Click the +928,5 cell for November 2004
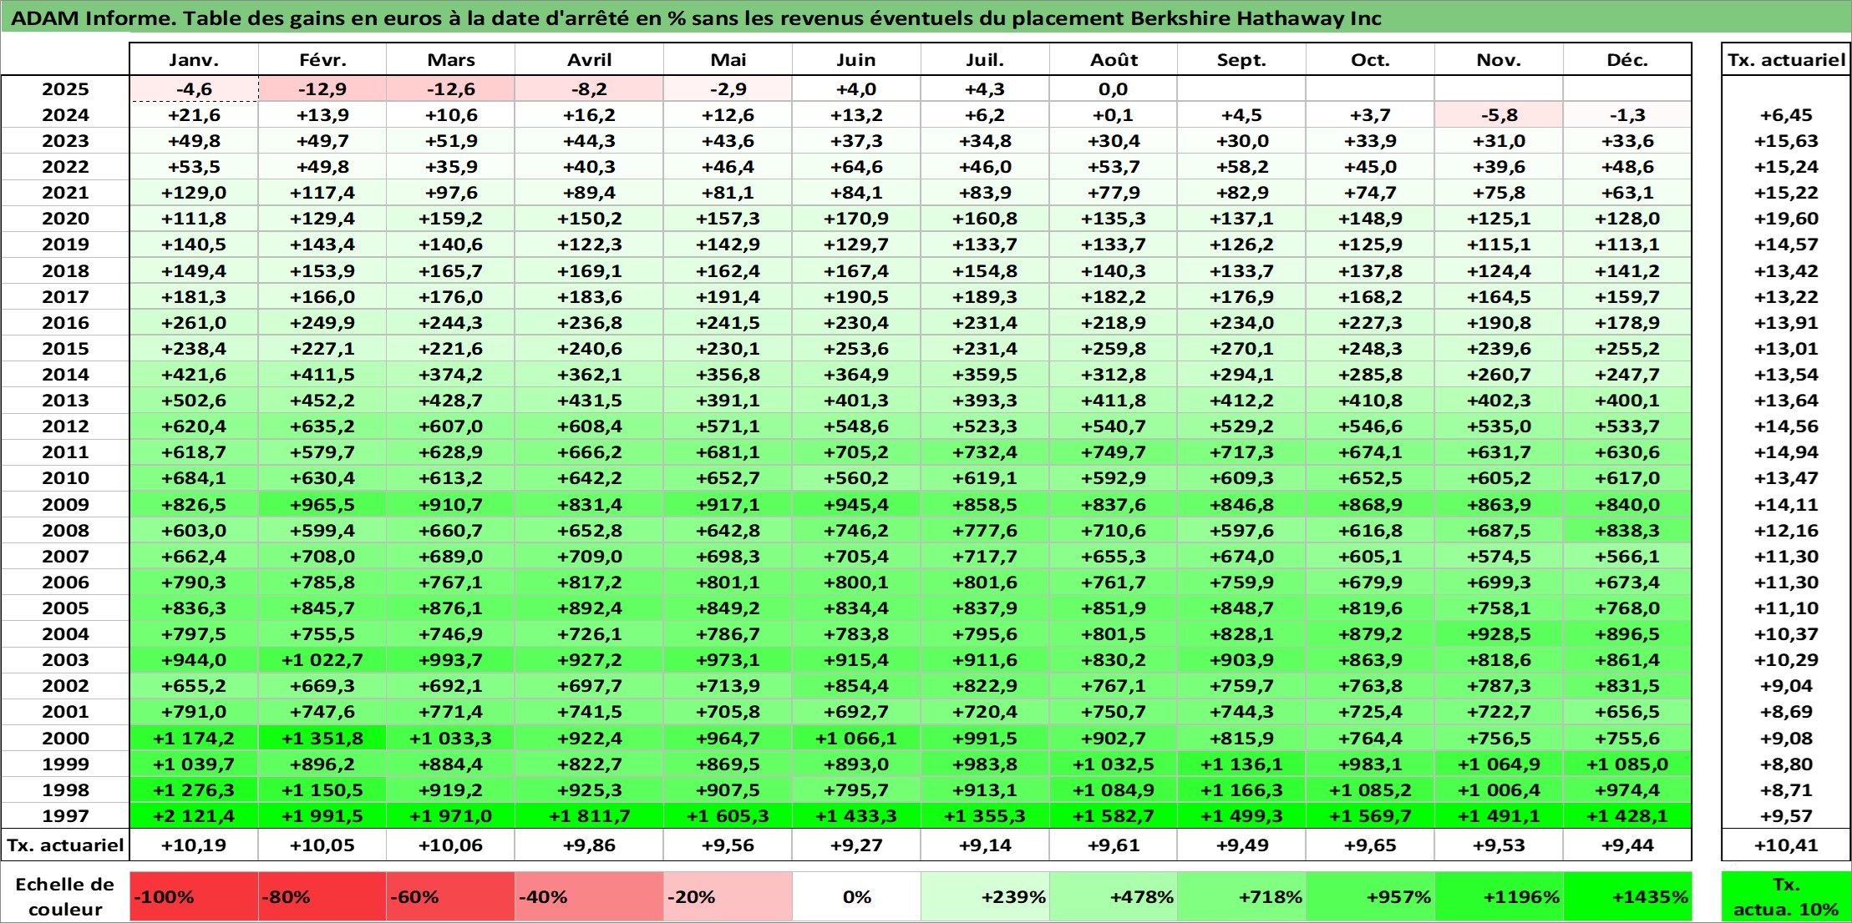1852x923 pixels. pos(1499,634)
